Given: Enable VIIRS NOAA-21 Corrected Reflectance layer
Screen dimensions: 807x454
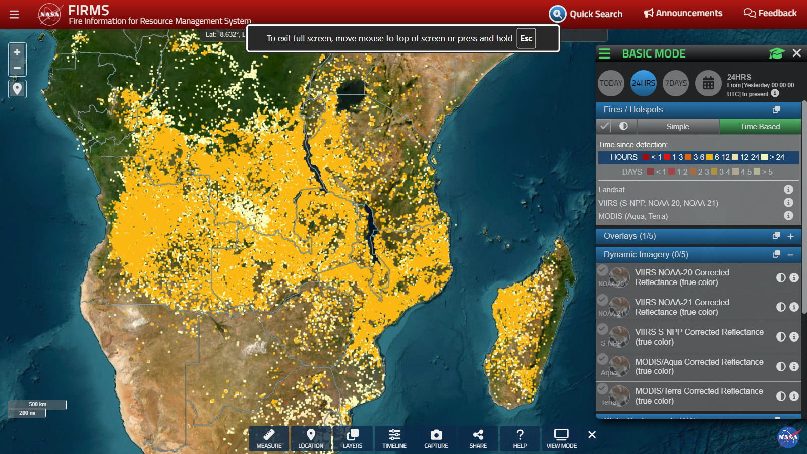Looking at the screenshot, I should pyautogui.click(x=602, y=300).
